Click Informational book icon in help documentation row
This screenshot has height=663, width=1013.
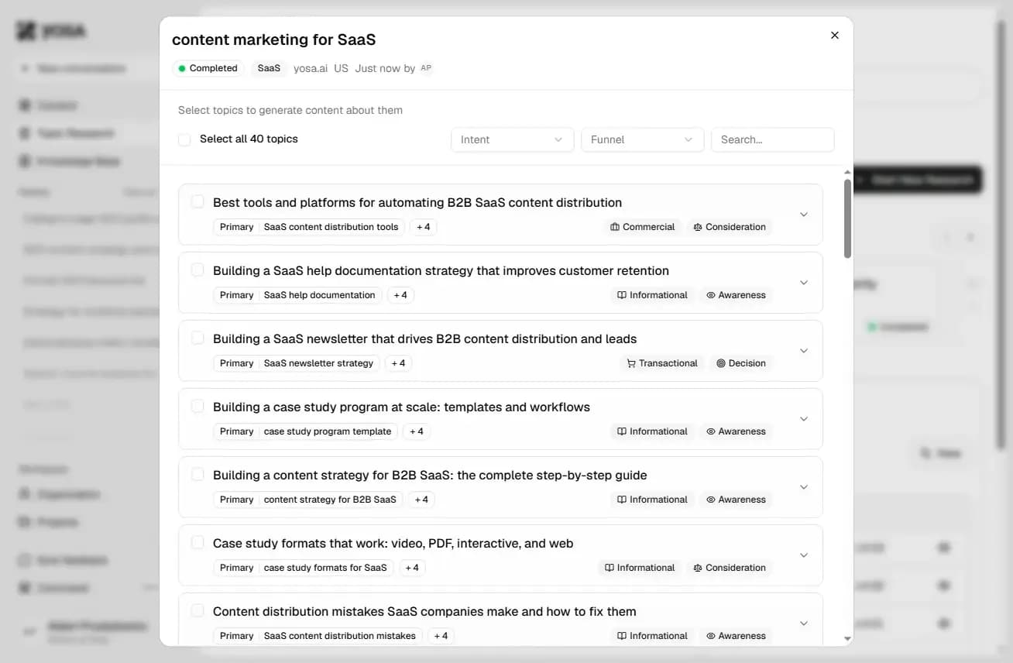[x=622, y=295]
